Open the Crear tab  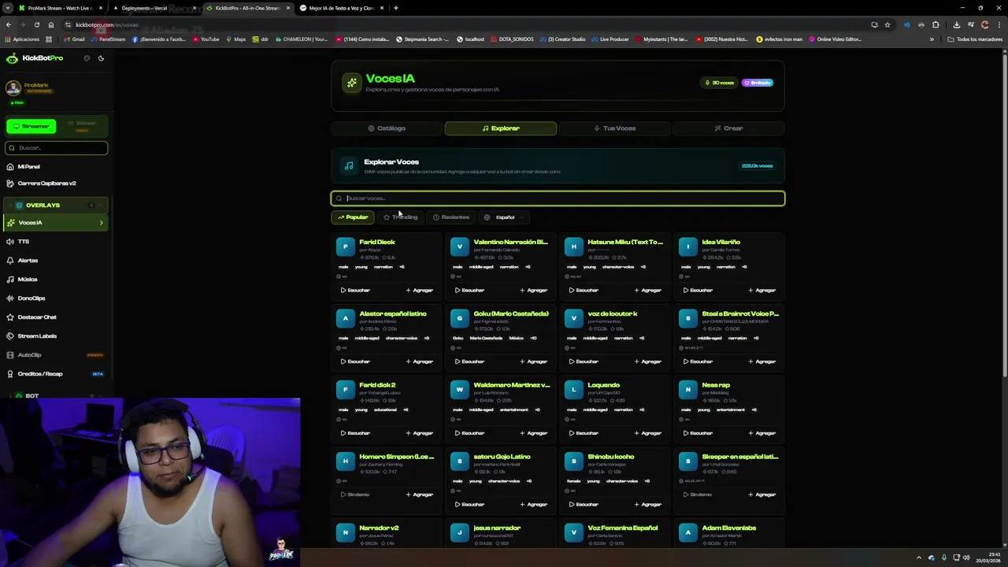(728, 128)
